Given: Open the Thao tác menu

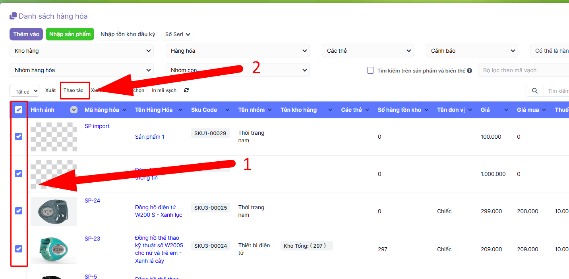Looking at the screenshot, I should click(74, 90).
